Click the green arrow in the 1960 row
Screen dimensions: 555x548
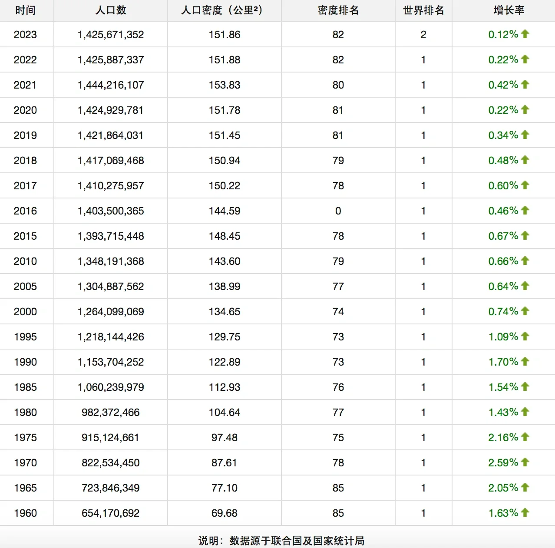(525, 513)
